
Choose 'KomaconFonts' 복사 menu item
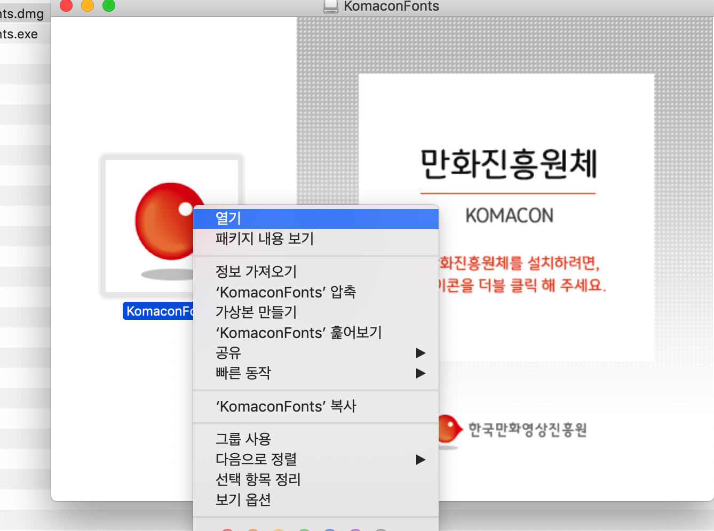coord(316,406)
